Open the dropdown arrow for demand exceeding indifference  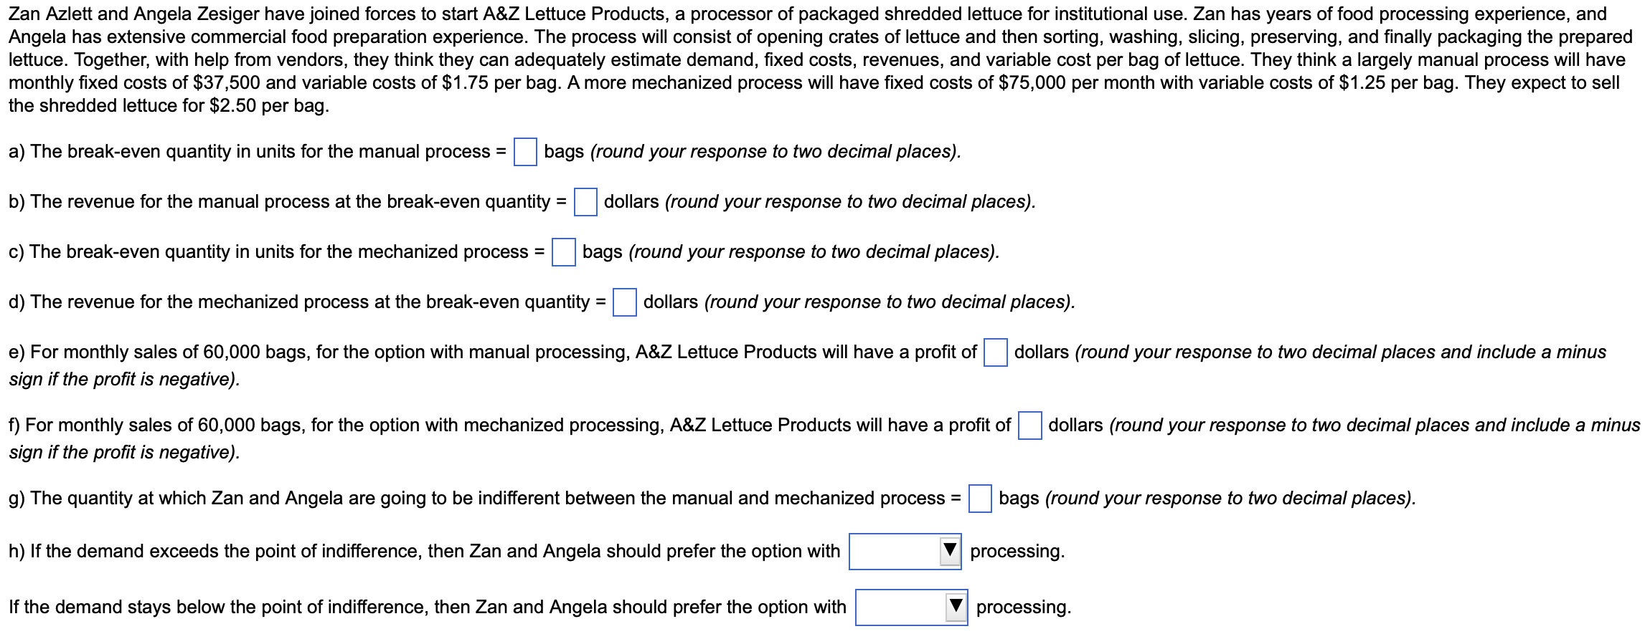point(950,551)
